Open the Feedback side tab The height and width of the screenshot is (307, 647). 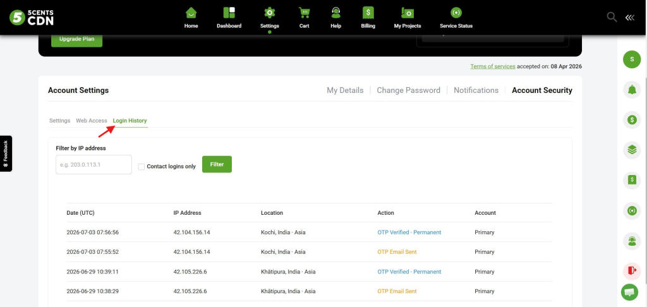coord(6,153)
